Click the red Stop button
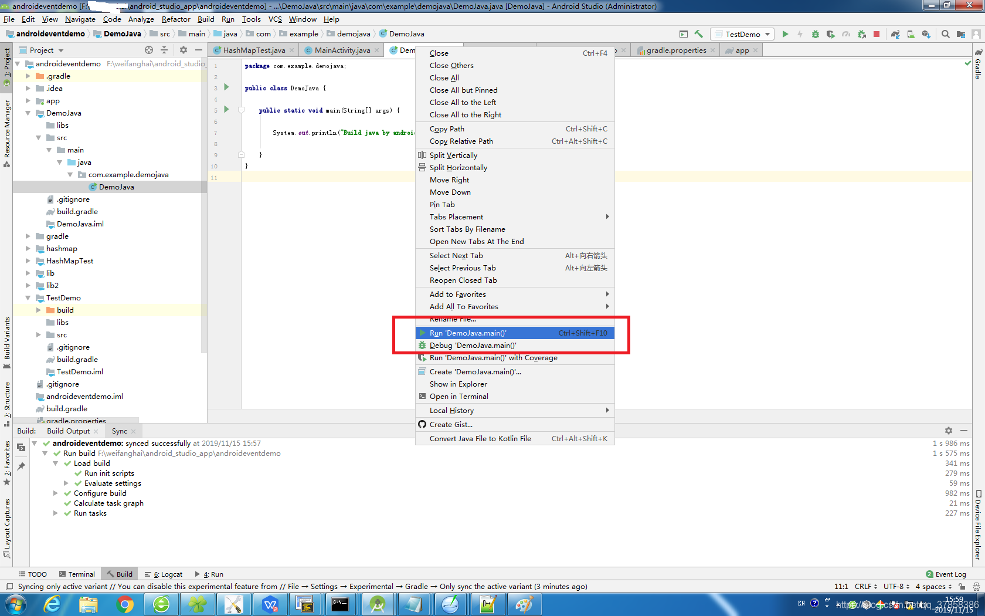Viewport: 985px width, 616px height. coord(877,34)
